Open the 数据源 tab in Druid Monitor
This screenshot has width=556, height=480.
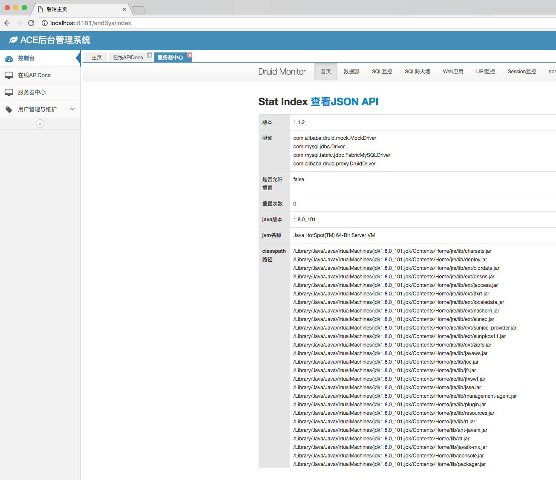pos(351,72)
